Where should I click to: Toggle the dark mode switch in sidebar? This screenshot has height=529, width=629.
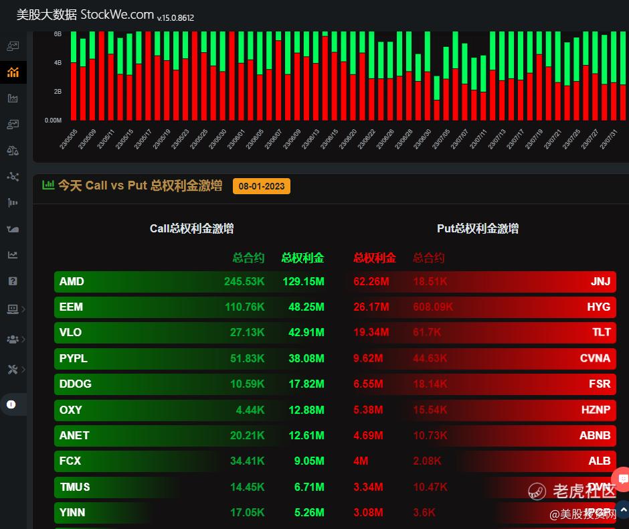pyautogui.click(x=11, y=404)
